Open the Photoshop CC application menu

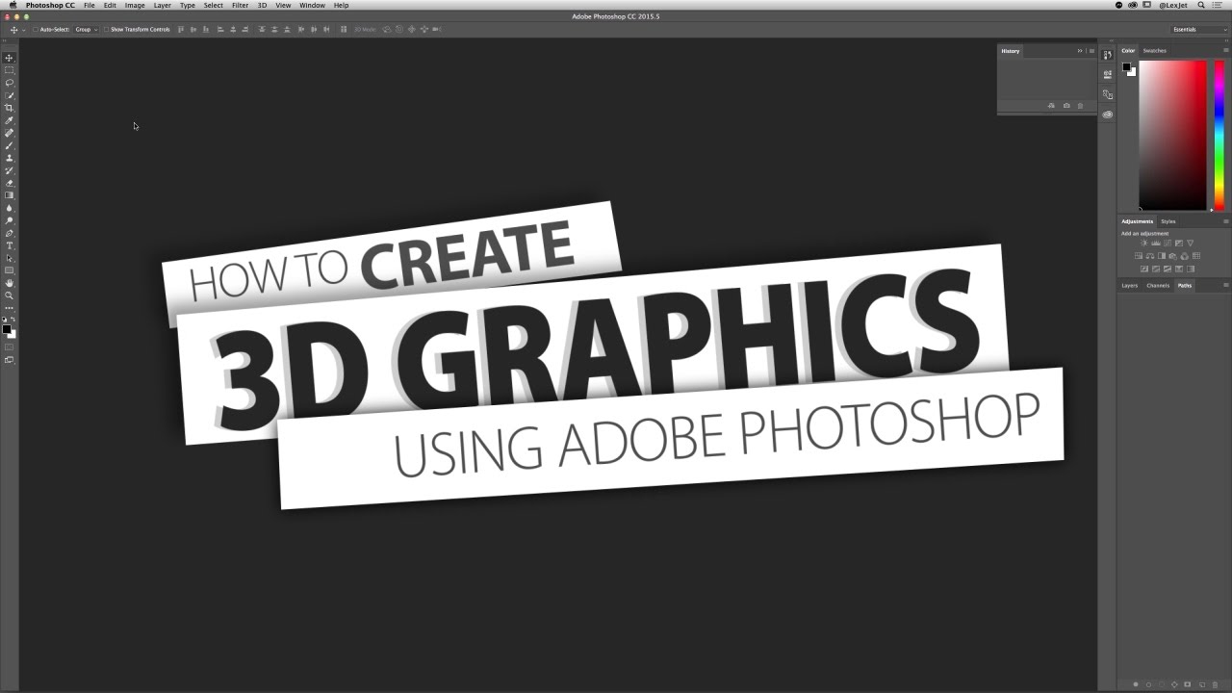[50, 5]
